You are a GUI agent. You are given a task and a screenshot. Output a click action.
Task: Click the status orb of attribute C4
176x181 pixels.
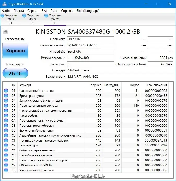coord(6,150)
